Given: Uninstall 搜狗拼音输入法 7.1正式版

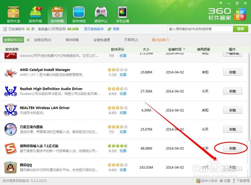Looking at the screenshot, I should click(x=233, y=148).
